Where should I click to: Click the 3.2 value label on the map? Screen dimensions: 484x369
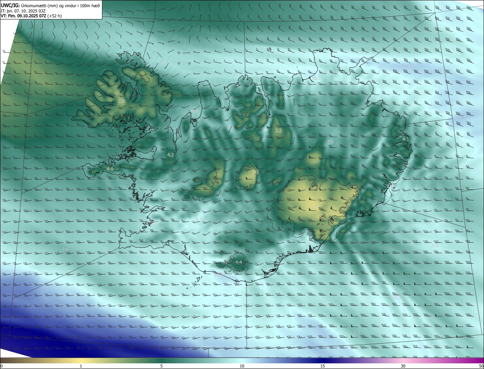tap(278, 131)
